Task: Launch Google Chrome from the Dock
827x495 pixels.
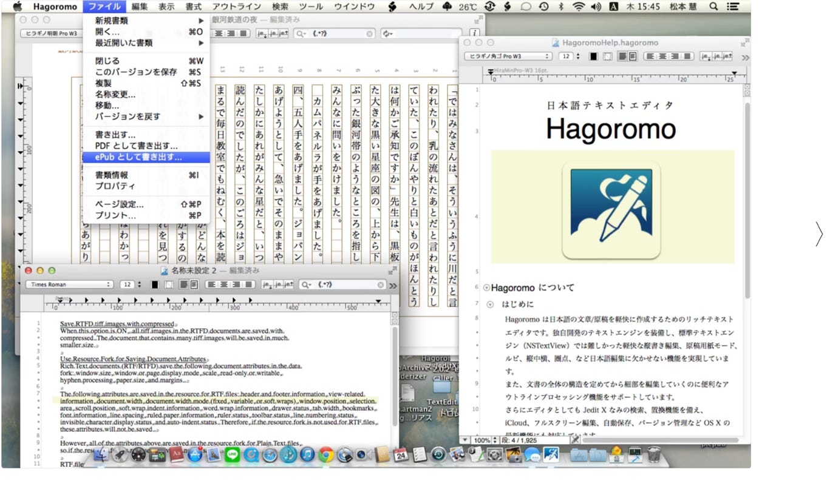Action: pyautogui.click(x=326, y=455)
